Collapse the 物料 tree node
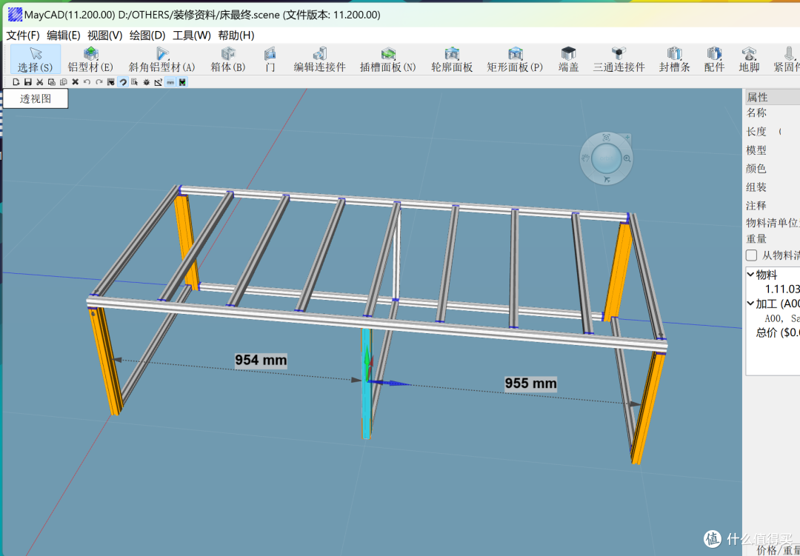The image size is (800, 556). tap(750, 275)
